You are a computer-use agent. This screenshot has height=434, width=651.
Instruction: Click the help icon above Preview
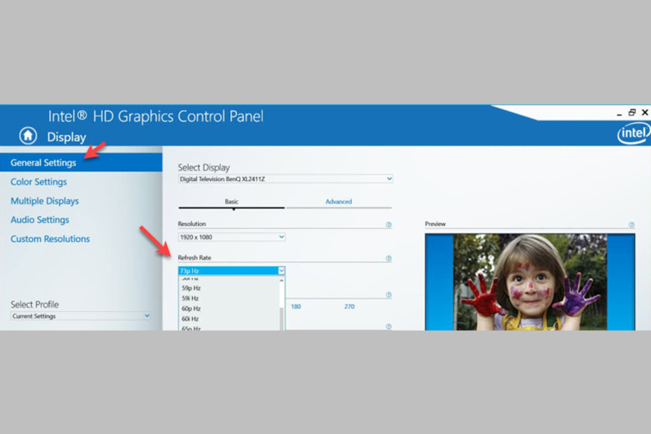click(x=631, y=224)
